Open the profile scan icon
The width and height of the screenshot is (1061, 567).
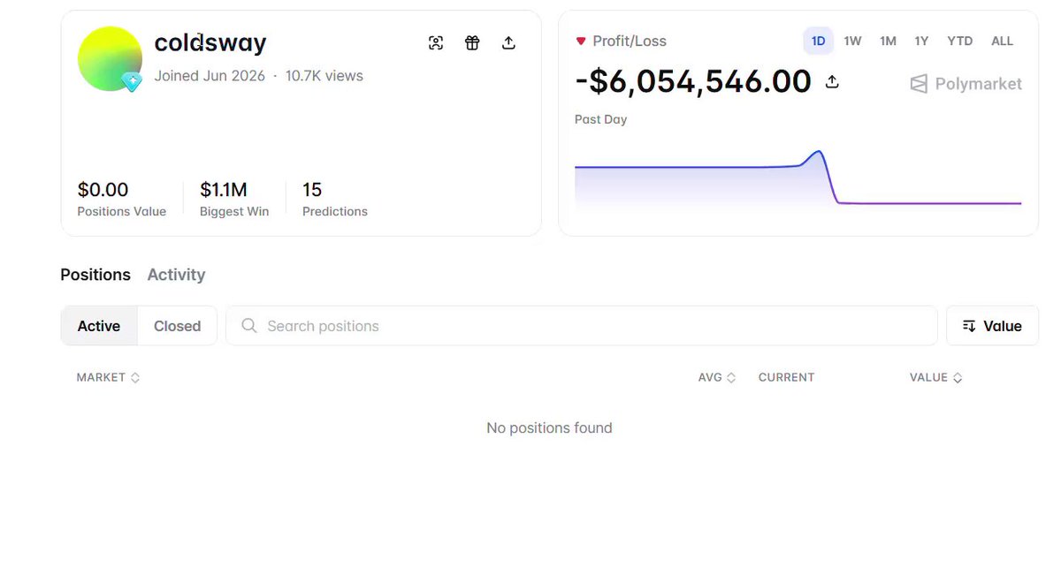point(436,42)
